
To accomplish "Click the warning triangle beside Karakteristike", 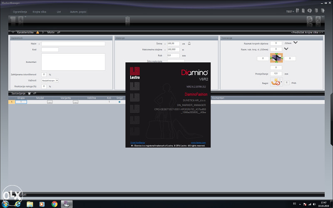I will 37,32.
